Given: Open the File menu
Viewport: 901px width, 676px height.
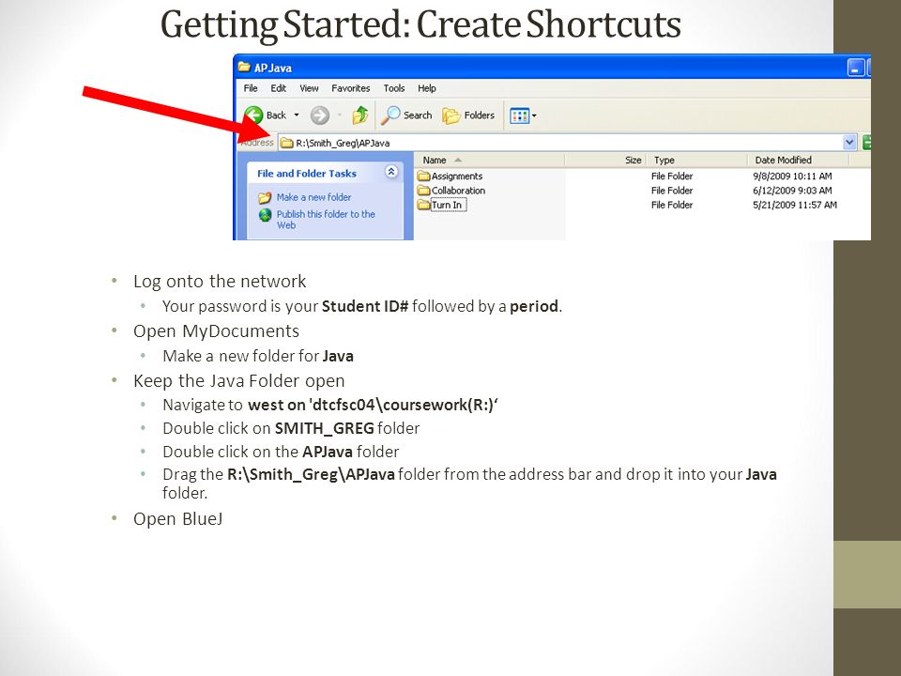Looking at the screenshot, I should [251, 88].
